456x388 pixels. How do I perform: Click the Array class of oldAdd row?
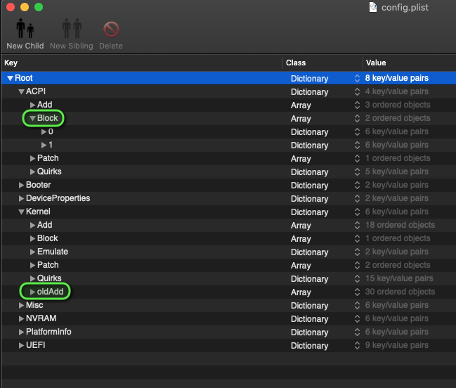(x=301, y=292)
